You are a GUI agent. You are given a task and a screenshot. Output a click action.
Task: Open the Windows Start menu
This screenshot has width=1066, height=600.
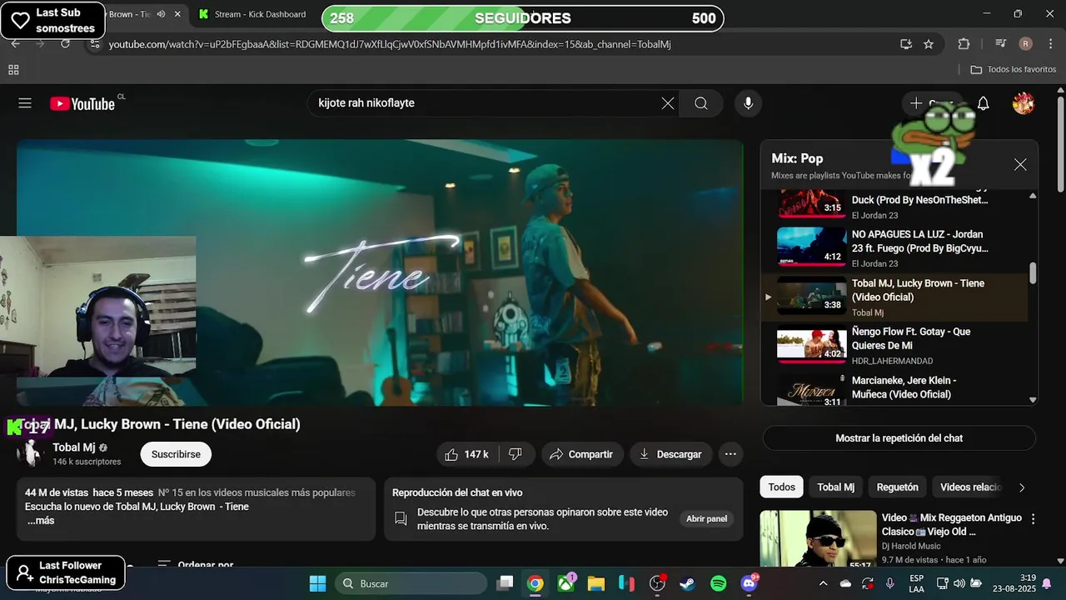317,583
